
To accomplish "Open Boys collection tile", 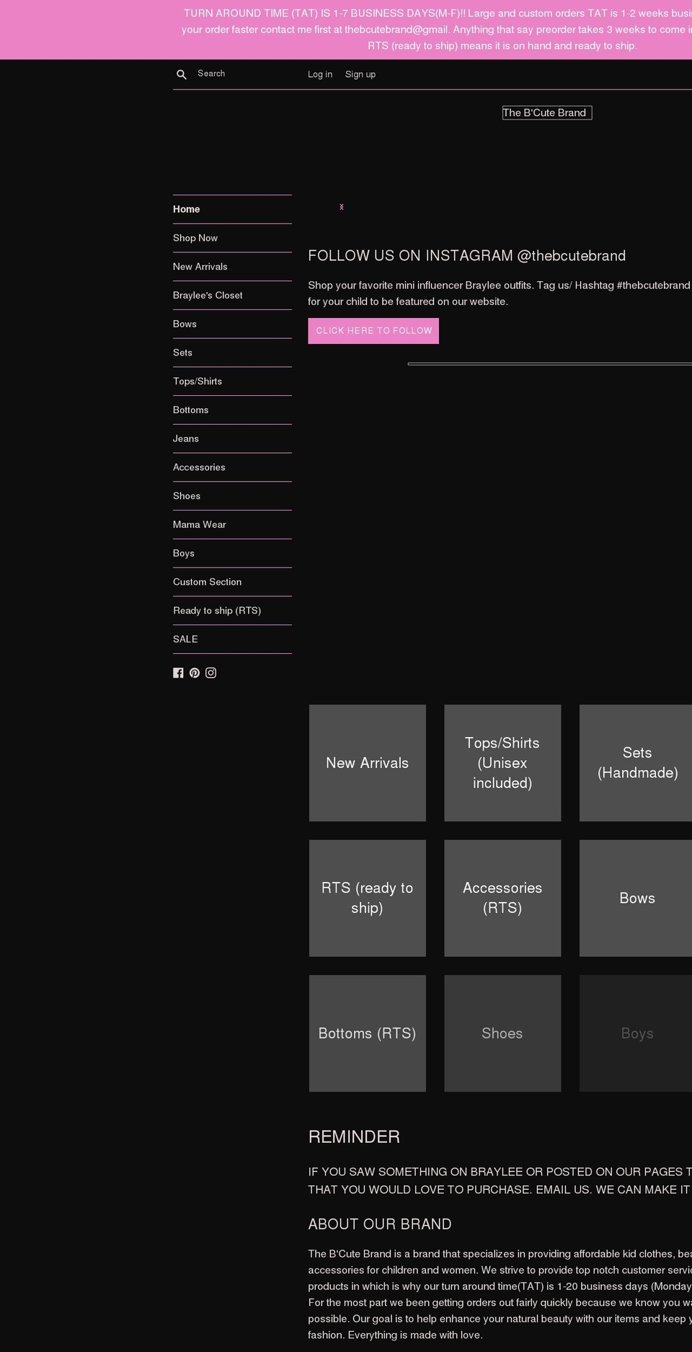I will click(636, 1033).
